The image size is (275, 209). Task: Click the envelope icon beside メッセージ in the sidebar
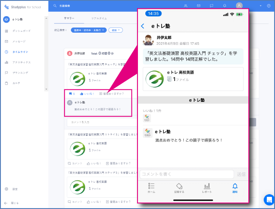[7, 41]
